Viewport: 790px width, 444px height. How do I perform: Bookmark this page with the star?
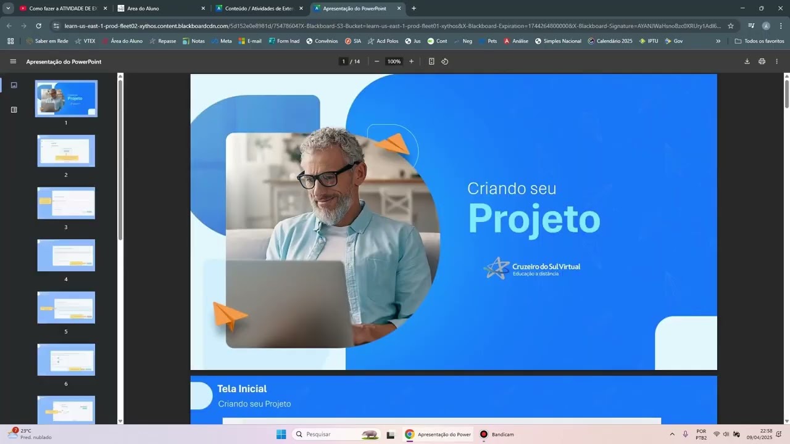tap(731, 26)
